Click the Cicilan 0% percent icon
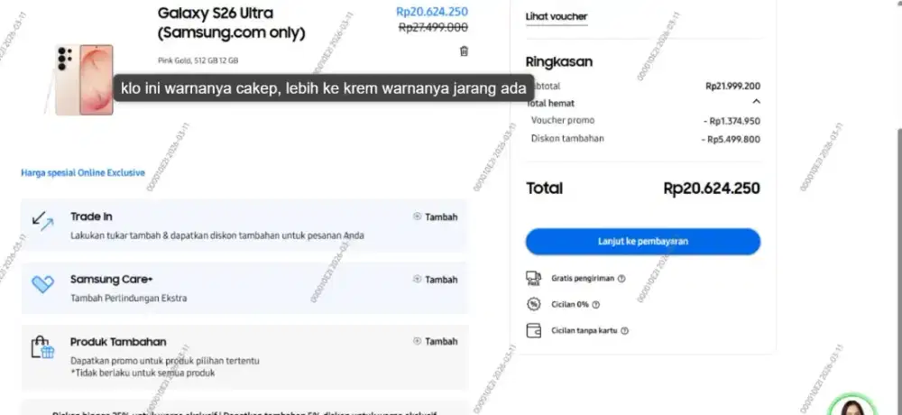Image resolution: width=902 pixels, height=415 pixels. [x=533, y=304]
